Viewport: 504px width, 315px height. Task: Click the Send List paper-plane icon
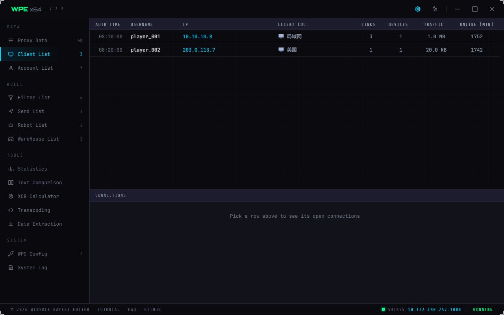pyautogui.click(x=11, y=111)
